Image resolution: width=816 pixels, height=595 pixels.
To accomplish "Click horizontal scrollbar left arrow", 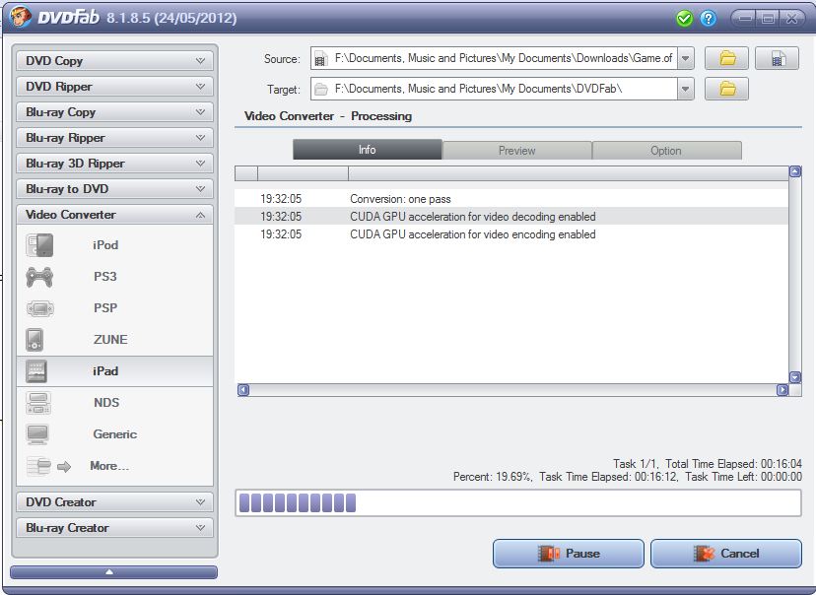I will coord(243,389).
